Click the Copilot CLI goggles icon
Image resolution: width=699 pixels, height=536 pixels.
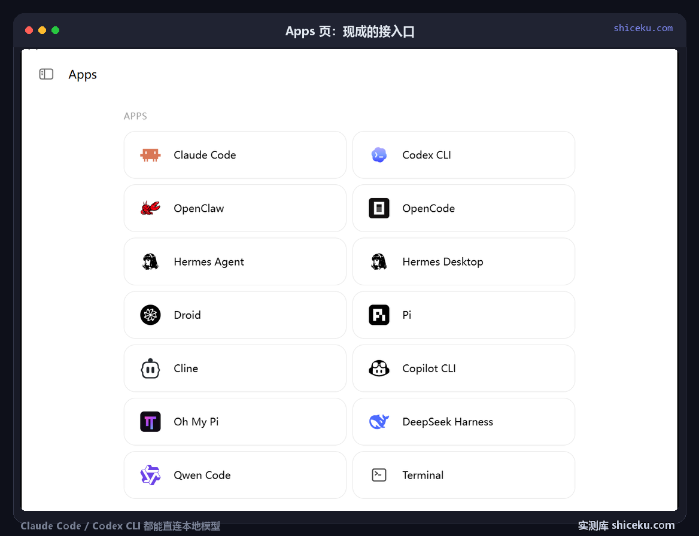pos(379,368)
